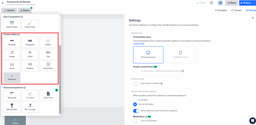Insert a Video content slide
This screenshot has width=256, height=125.
pyautogui.click(x=30, y=54)
